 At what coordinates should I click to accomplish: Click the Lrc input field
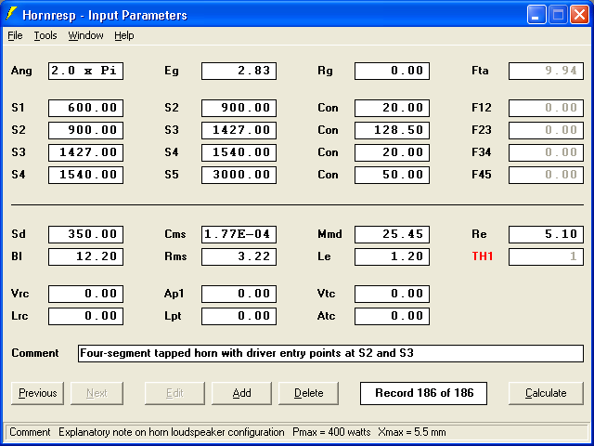[x=85, y=316]
